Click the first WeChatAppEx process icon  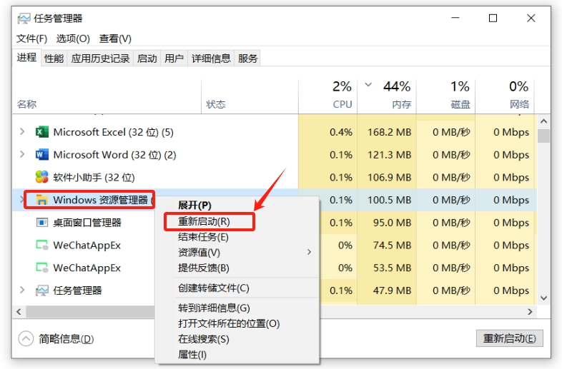coord(41,246)
